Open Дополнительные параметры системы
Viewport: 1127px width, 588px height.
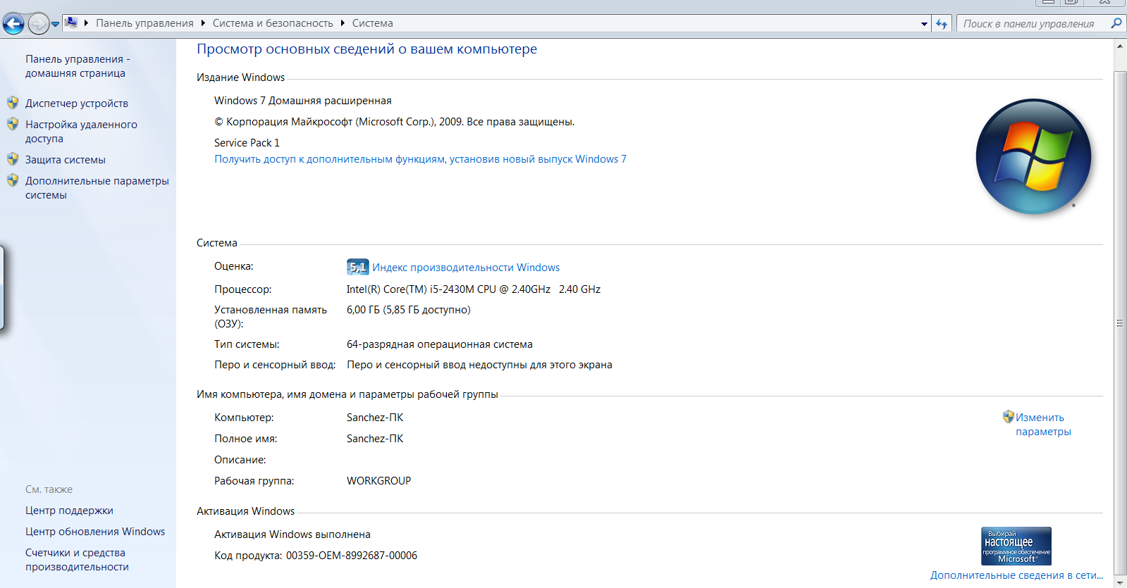pyautogui.click(x=97, y=188)
